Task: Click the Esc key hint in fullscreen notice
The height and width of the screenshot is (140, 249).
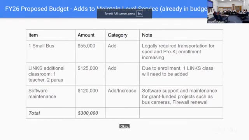Action: point(140,14)
